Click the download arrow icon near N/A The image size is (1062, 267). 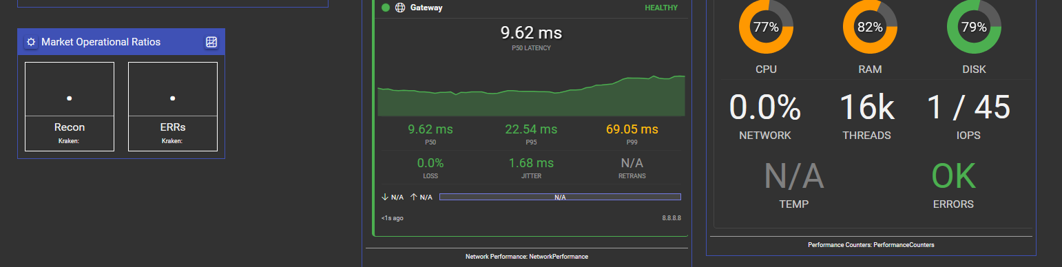click(385, 197)
